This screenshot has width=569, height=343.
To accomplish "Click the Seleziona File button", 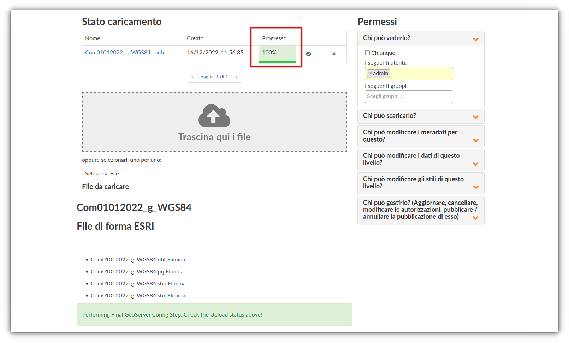I will pyautogui.click(x=102, y=174).
